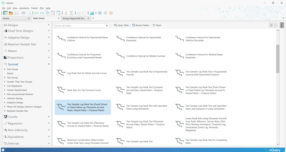
Task: Click the blue bar chart toolbar icon
Action: 92,13
